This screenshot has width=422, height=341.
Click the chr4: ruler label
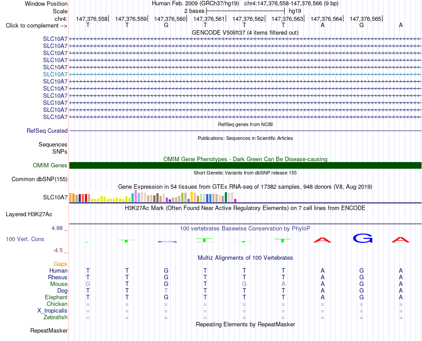click(61, 19)
